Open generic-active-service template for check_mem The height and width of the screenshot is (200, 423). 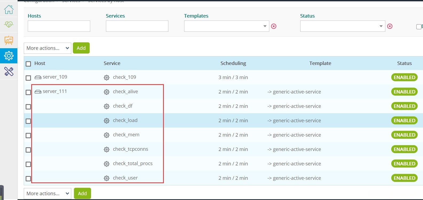point(297,135)
